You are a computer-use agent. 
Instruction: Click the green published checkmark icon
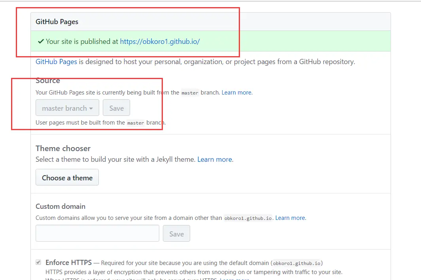41,42
